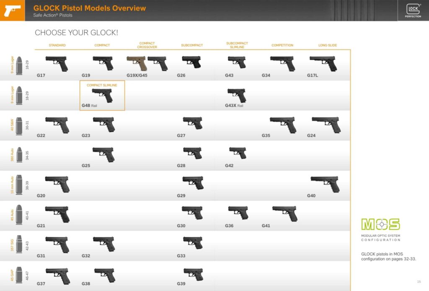Select the G29 pistol image
The height and width of the screenshot is (291, 429).
[x=193, y=183]
